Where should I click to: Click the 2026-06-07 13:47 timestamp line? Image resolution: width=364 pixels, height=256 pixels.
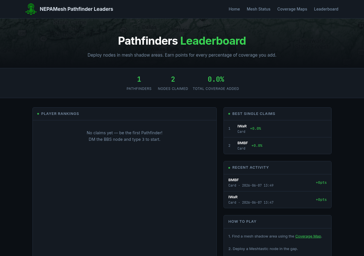click(x=251, y=203)
